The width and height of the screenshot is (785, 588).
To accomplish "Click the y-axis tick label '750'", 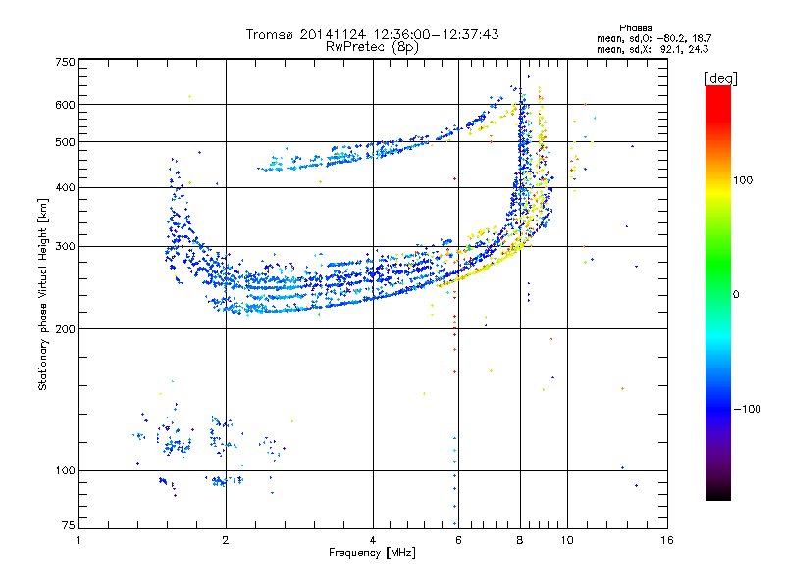I will [65, 62].
